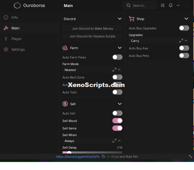Minimize the Ouroboros window

click(178, 5)
